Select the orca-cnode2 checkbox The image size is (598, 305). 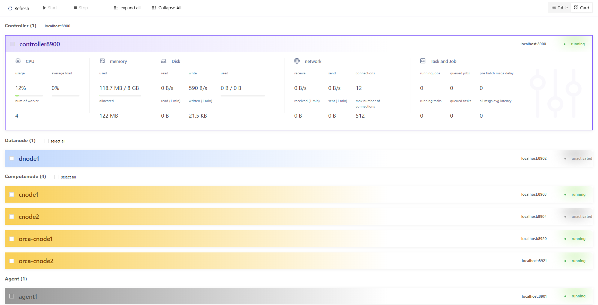[x=12, y=261]
